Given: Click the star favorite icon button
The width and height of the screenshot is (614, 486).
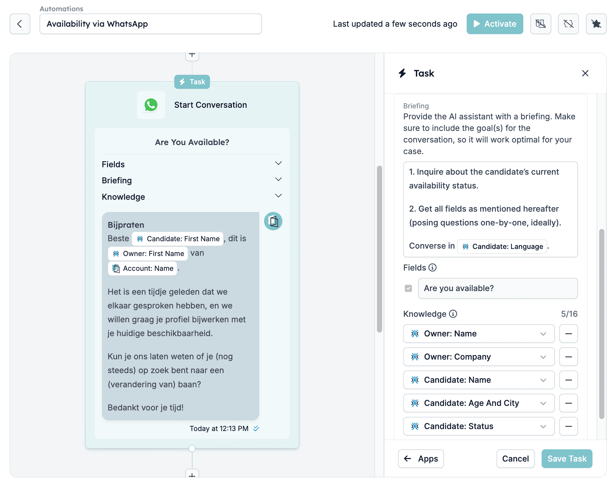Looking at the screenshot, I should coord(596,24).
